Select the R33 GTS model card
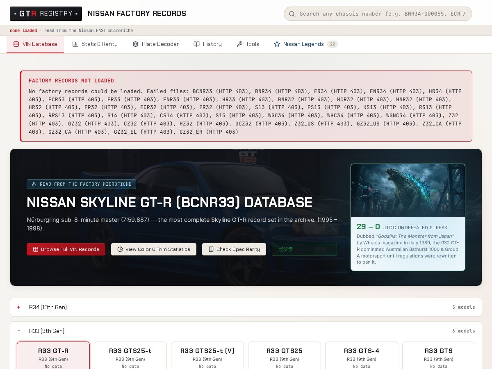This screenshot has height=369, width=492. pyautogui.click(x=439, y=355)
